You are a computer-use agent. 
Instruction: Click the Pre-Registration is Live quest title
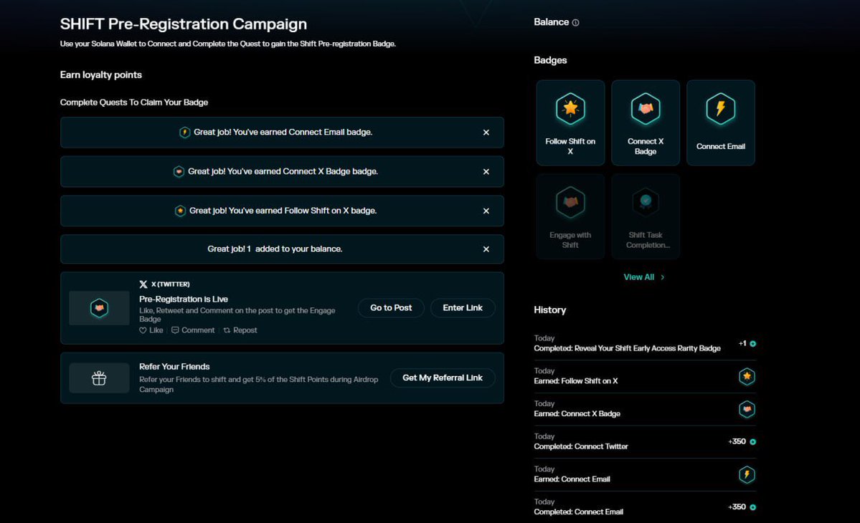183,299
